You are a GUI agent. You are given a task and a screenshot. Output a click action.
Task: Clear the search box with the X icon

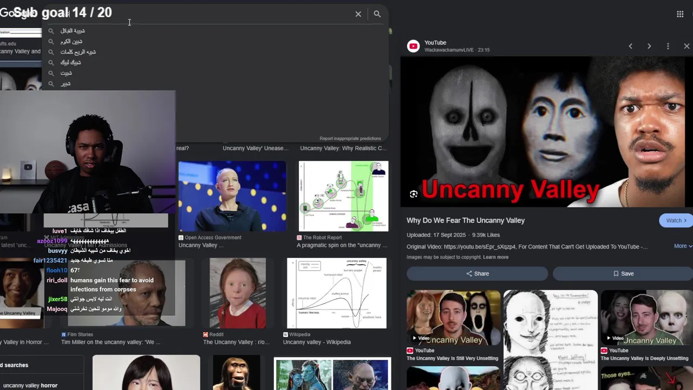click(358, 14)
